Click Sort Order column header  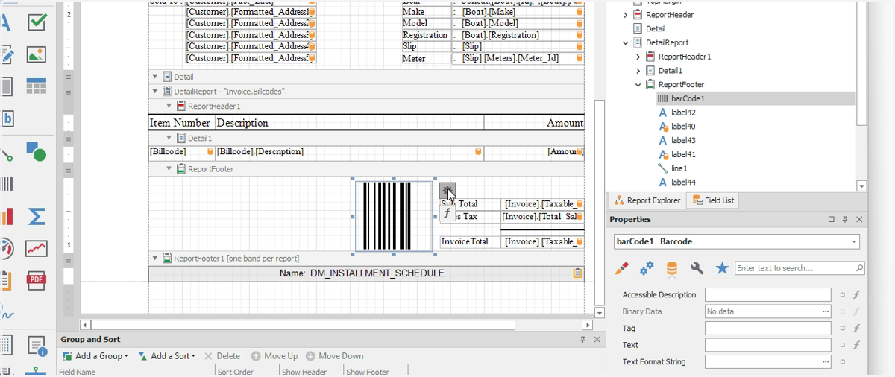point(235,372)
